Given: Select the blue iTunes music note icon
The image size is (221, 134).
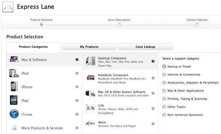Looking at the screenshot, I should coord(14,114).
